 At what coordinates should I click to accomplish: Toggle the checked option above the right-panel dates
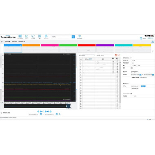click(138, 72)
